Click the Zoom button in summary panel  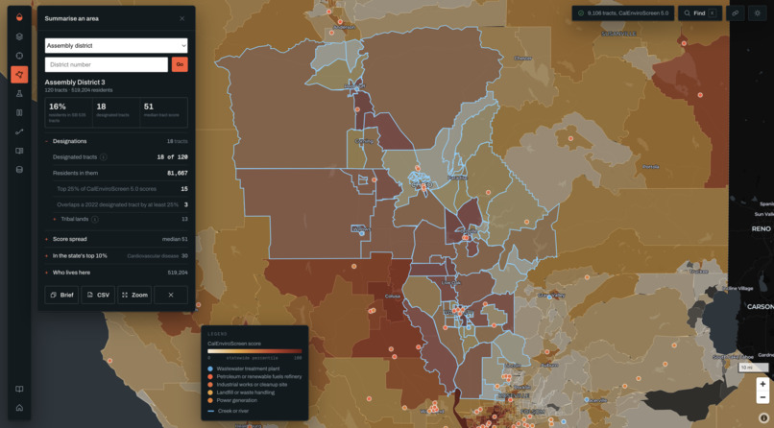pos(134,295)
